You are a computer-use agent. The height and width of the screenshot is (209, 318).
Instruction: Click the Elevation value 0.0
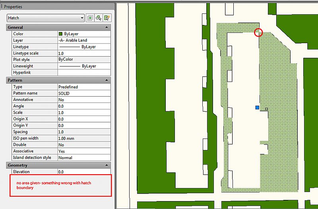pos(84,172)
